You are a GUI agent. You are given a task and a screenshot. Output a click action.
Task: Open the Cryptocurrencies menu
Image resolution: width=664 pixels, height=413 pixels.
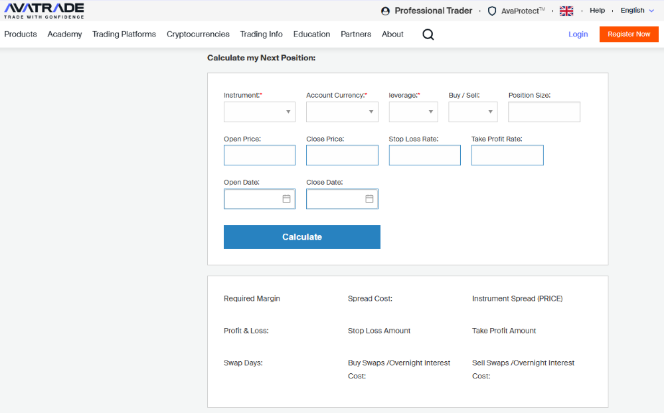pyautogui.click(x=198, y=35)
